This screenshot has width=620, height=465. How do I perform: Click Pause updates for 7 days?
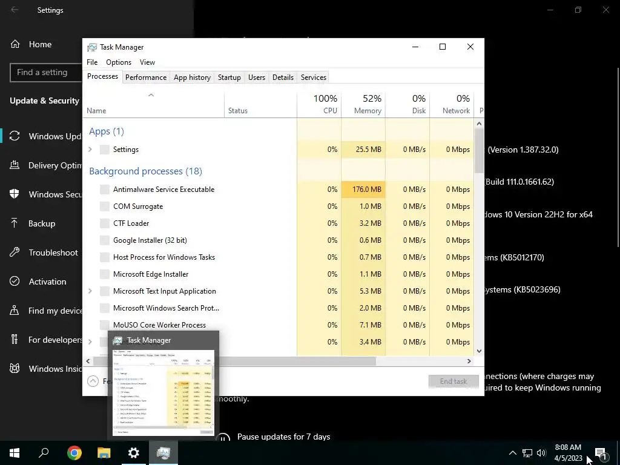(x=283, y=437)
